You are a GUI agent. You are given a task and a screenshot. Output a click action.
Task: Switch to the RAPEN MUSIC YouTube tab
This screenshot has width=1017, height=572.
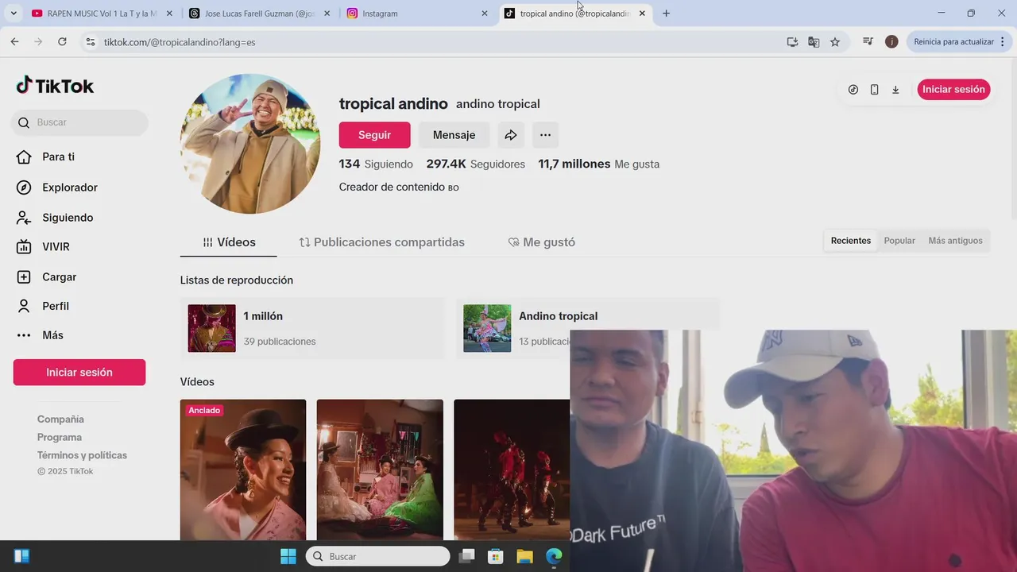point(102,14)
